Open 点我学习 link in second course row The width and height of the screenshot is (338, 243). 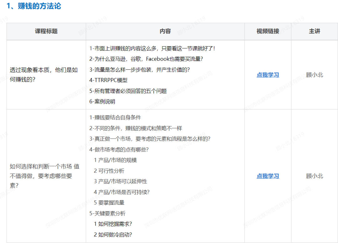click(x=268, y=176)
